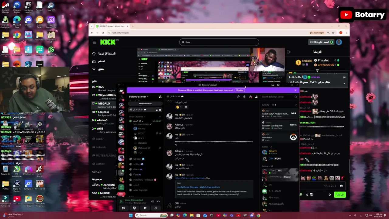The image size is (389, 219).
Task: Open Fall Guys desktop icon
Action: (x=28, y=36)
